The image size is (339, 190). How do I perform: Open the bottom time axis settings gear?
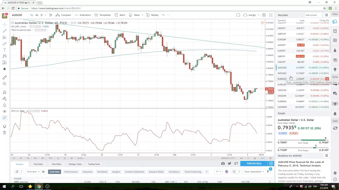coord(270,158)
